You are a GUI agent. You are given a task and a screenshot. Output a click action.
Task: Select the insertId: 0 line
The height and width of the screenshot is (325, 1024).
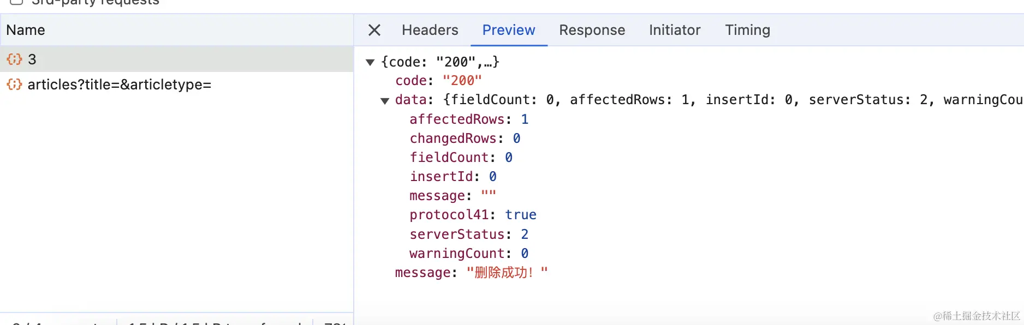point(453,177)
